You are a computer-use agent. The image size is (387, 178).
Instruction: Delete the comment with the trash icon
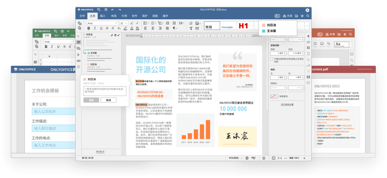click(x=115, y=35)
